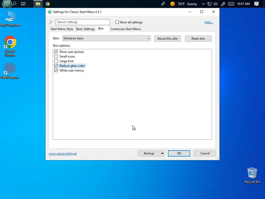Uncheck White sub-menus
This screenshot has width=265, height=199.
pos(56,70)
